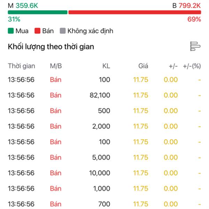This screenshot has height=209, width=209.
Task: Tap the B 799.2K sell total
Action: coord(187,6)
